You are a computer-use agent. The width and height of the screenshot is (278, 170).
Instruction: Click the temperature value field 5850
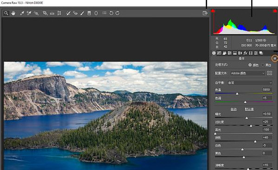(x=267, y=90)
